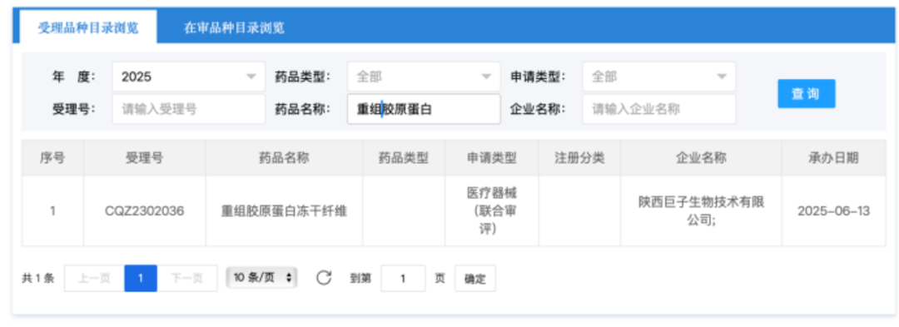The image size is (899, 327).
Task: Click the 陕西巨子生物技术有限公司 cell
Action: 701,211
